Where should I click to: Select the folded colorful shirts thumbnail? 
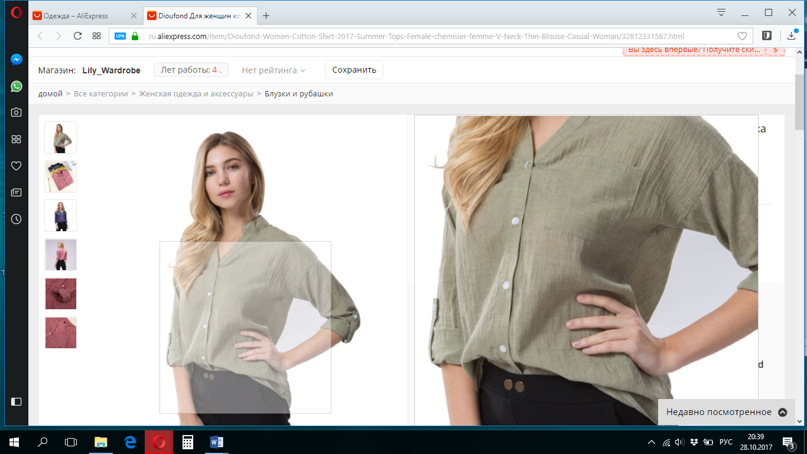[61, 176]
